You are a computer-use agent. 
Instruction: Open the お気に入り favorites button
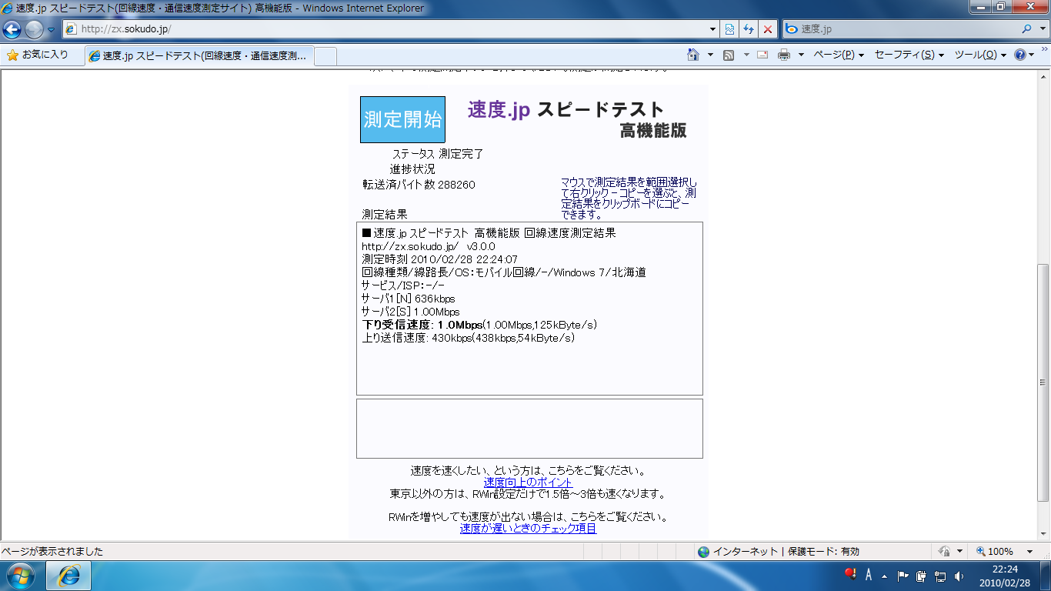tap(38, 55)
